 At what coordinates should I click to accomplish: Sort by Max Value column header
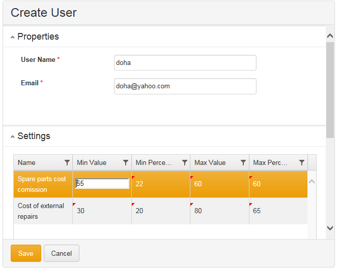(210, 163)
